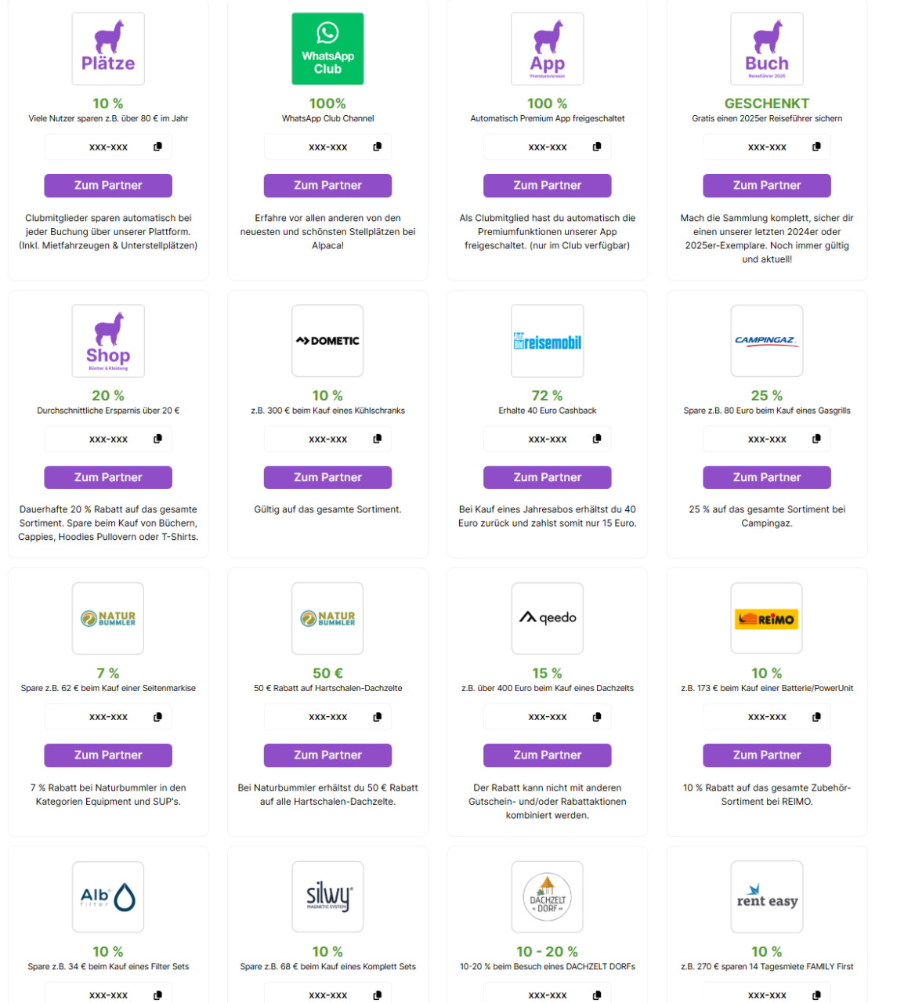
Task: Copy the Plätze coupon code
Action: coord(157,147)
